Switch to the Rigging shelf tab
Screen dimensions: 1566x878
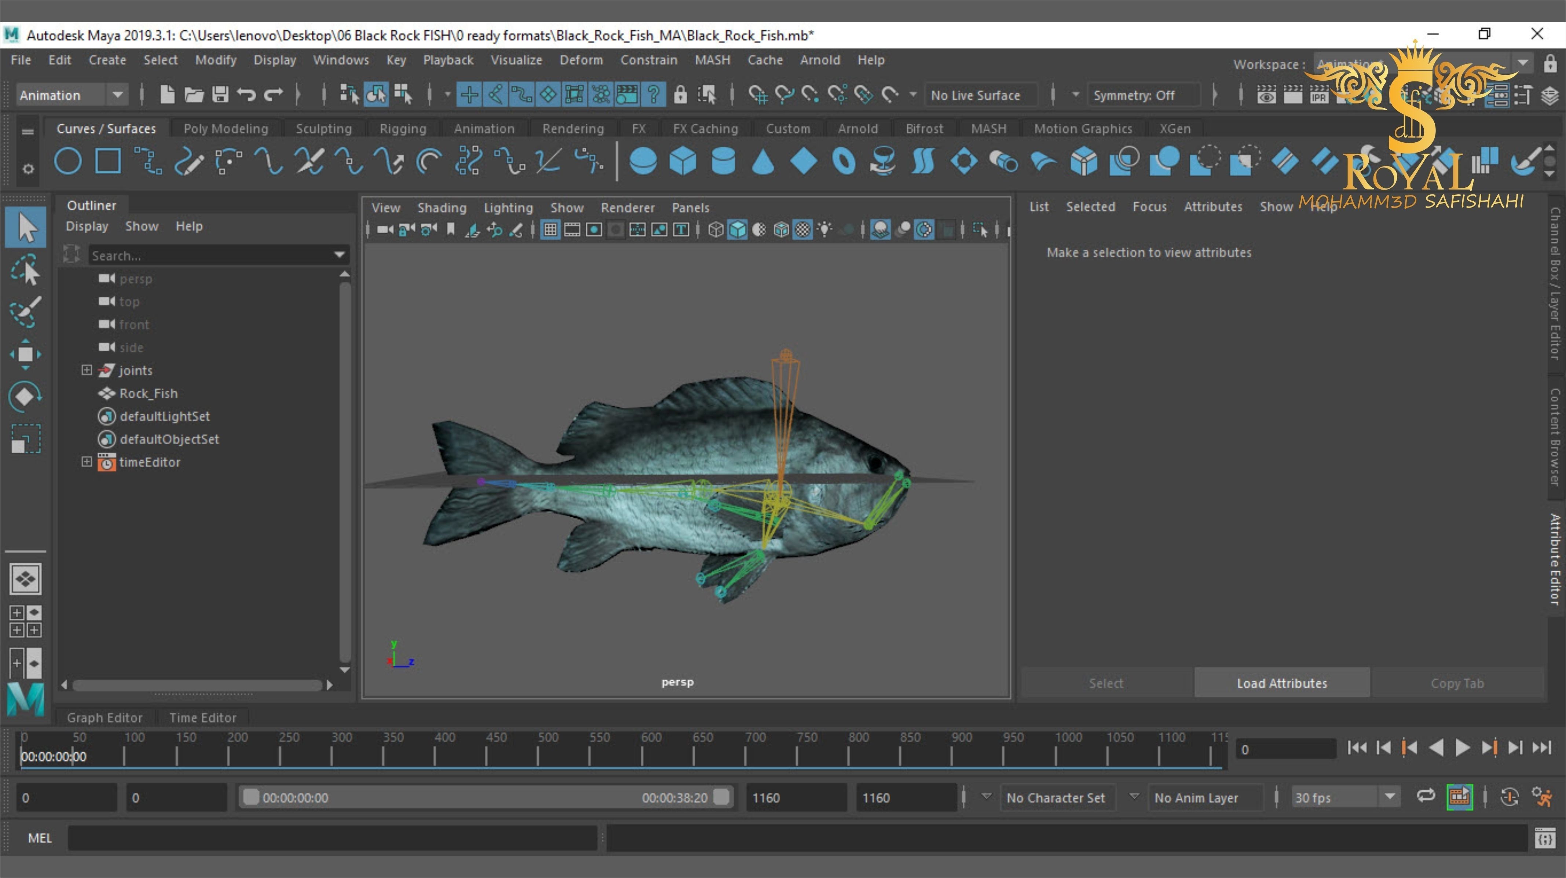click(402, 129)
